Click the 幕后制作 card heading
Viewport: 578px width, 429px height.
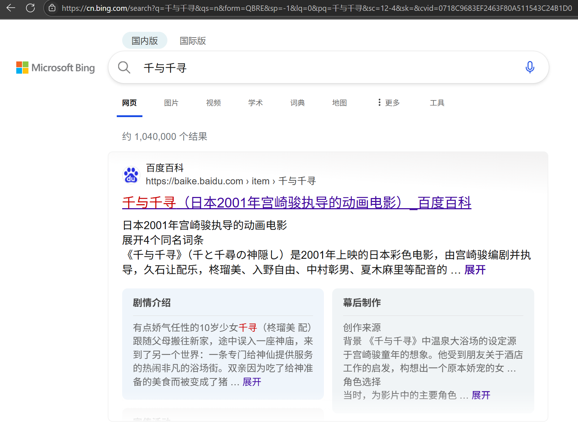pos(362,303)
